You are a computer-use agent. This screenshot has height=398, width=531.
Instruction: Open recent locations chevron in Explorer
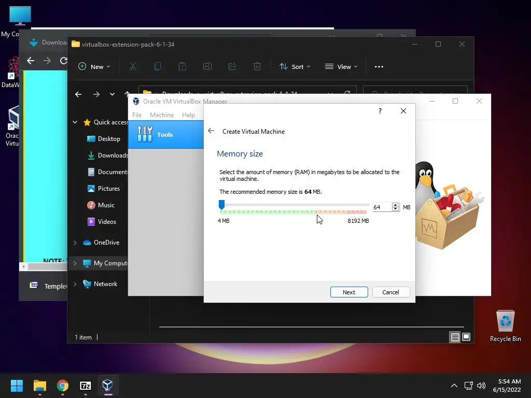(112, 94)
